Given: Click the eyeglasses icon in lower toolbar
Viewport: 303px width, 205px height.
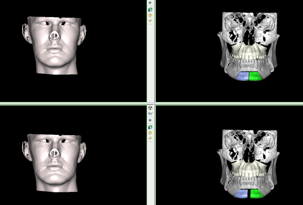Looking at the screenshot, I should point(150,114).
